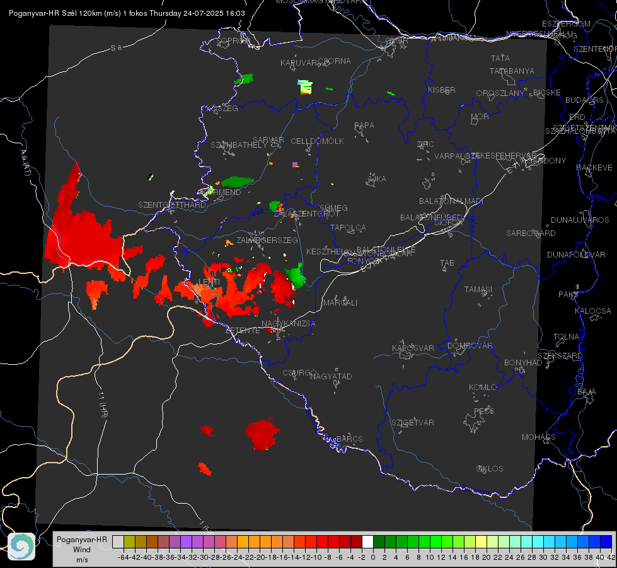
Task: Click the 'ZALAEGERSZEG' city label
Action: (267, 240)
